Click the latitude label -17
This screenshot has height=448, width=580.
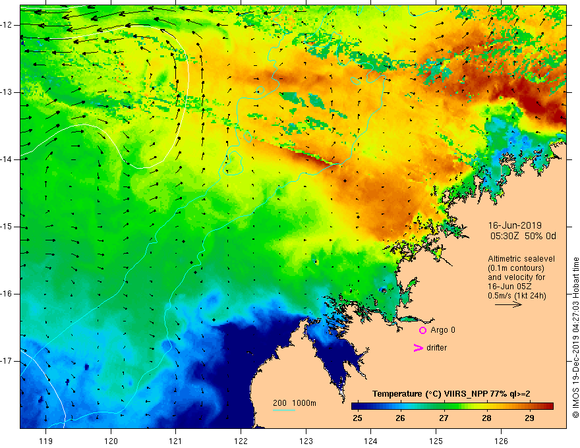click(7, 361)
